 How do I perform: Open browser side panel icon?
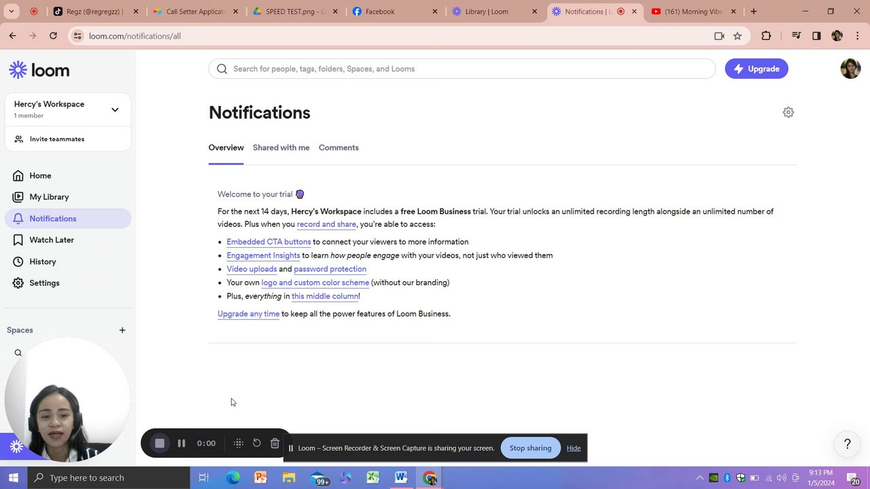click(816, 36)
